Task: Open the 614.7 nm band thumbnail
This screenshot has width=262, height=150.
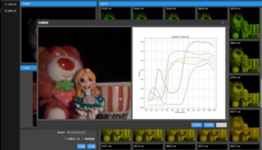Action: pos(116,135)
